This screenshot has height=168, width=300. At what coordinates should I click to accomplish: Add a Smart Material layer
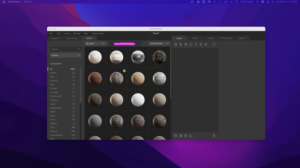pyautogui.click(x=186, y=45)
